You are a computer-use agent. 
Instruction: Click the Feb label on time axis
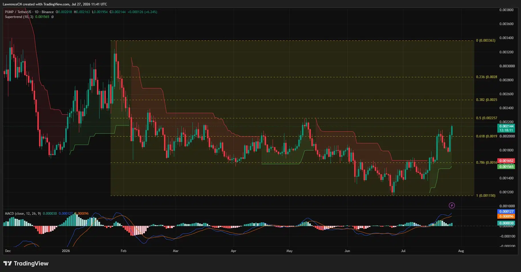[x=123, y=251]
